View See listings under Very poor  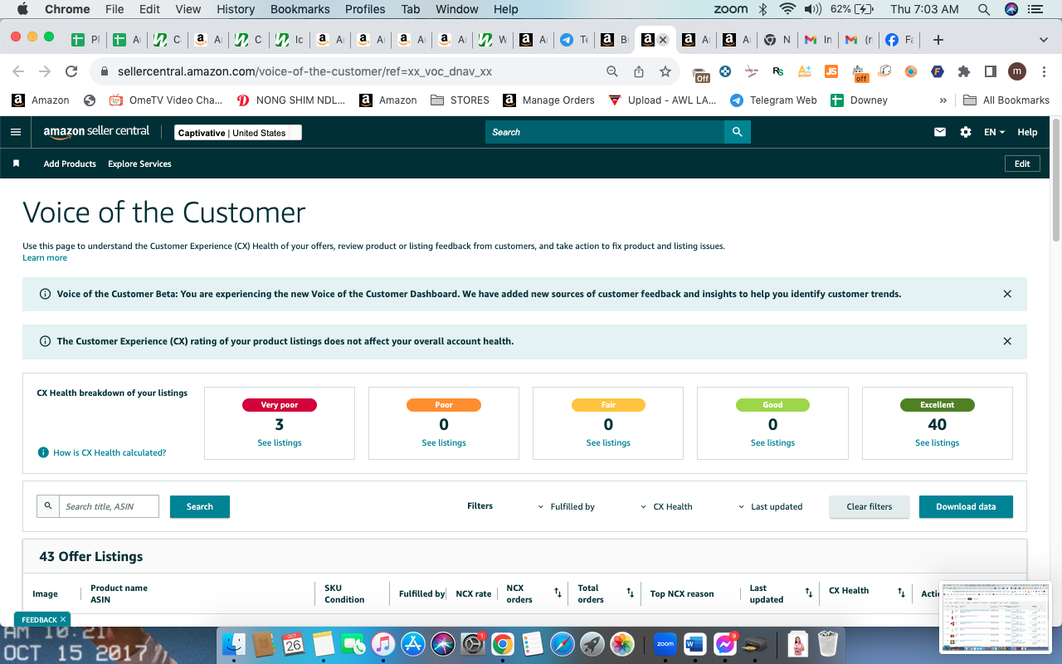click(x=280, y=442)
